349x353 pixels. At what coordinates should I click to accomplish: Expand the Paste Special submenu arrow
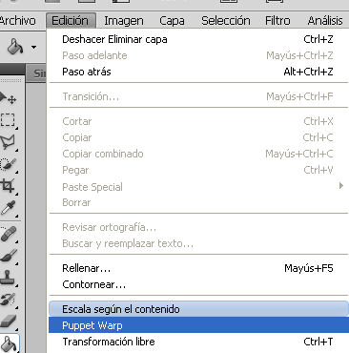pos(341,186)
